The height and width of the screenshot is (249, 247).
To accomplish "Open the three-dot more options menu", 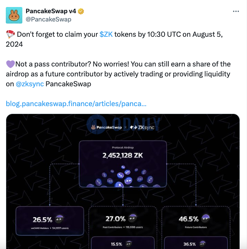I will 236,11.
